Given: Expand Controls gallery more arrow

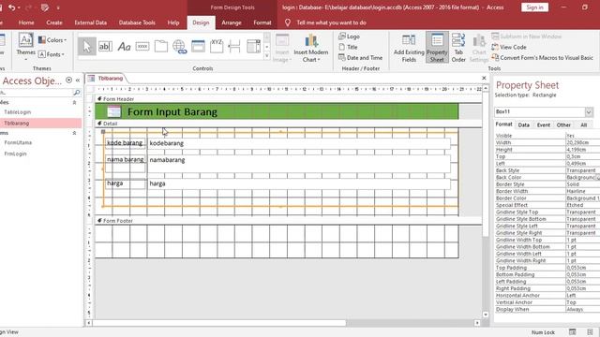Looking at the screenshot, I should pos(267,56).
